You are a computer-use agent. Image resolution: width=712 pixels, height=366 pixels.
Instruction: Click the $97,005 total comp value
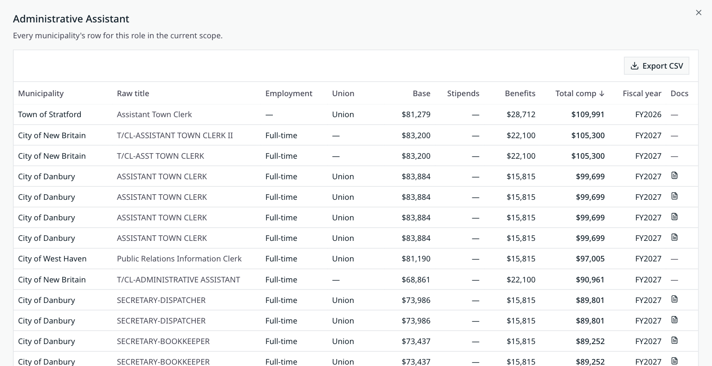pyautogui.click(x=590, y=259)
